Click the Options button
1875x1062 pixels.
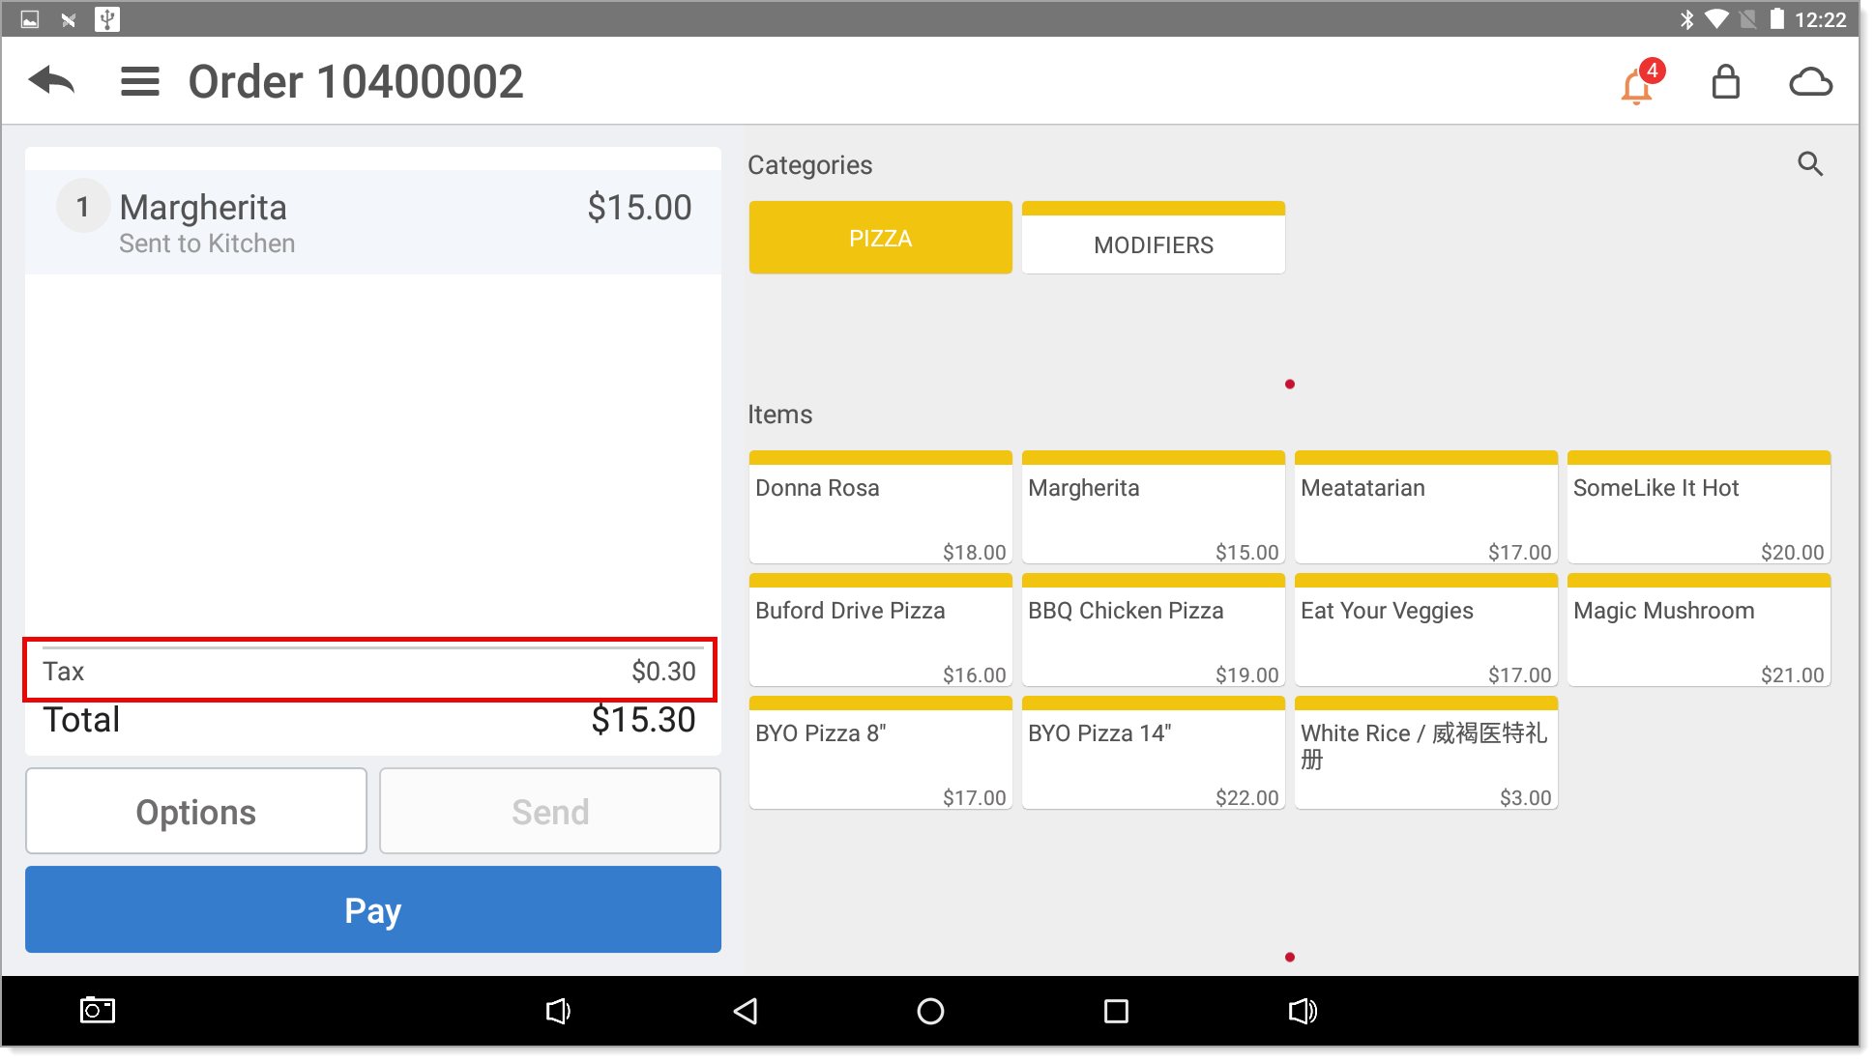(x=197, y=811)
